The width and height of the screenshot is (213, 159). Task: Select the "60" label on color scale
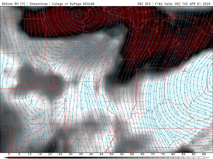132,154
